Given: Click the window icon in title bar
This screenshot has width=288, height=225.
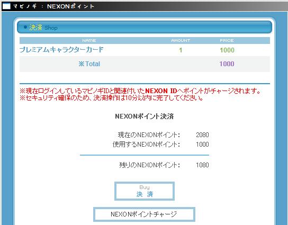Looking at the screenshot, I should [x=6, y=6].
